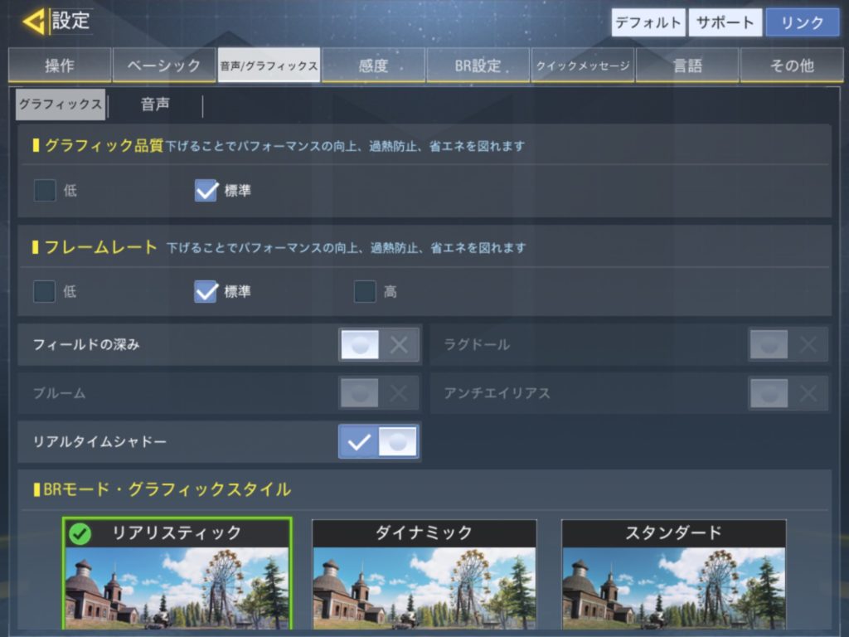The image size is (849, 637).
Task: Switch to the 操作 tab
Action: click(x=60, y=66)
